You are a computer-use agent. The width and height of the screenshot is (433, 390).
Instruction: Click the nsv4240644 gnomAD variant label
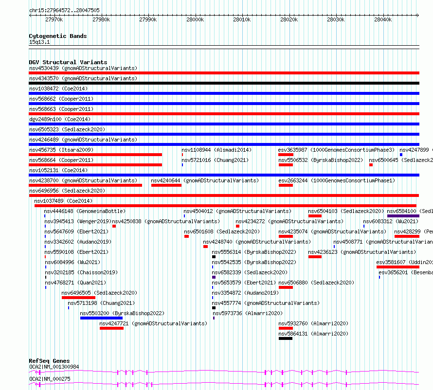click(x=205, y=180)
